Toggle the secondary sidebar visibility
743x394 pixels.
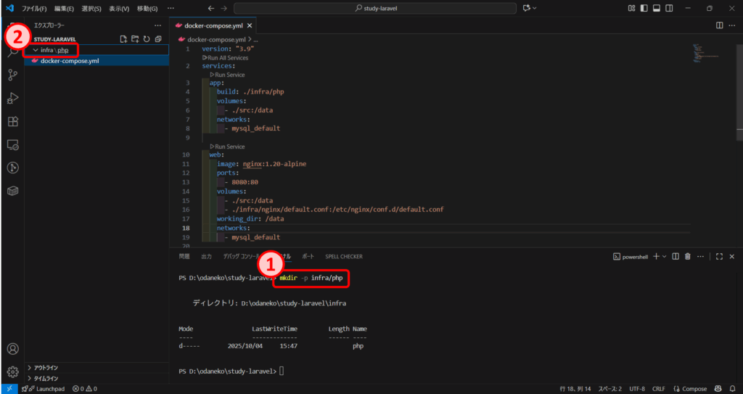click(x=668, y=8)
